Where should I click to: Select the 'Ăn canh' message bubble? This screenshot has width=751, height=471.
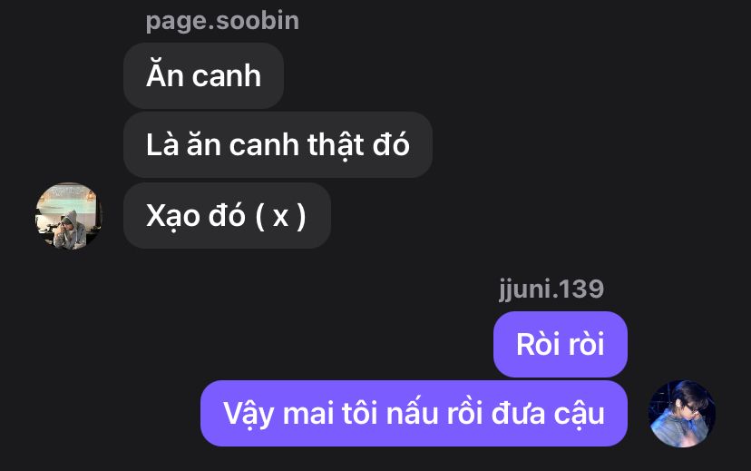[x=203, y=75]
